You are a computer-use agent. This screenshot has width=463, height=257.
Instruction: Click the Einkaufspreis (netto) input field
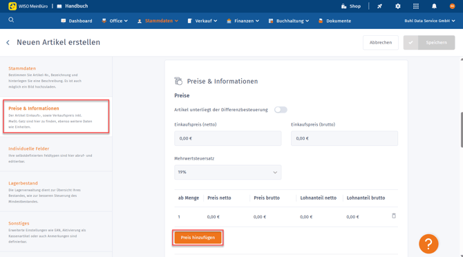(x=227, y=138)
